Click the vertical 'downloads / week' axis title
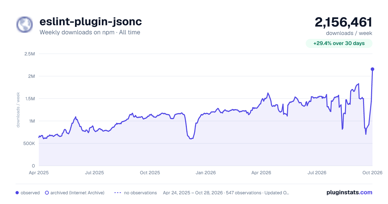Viewport: 388px width, 204px height. click(18, 110)
